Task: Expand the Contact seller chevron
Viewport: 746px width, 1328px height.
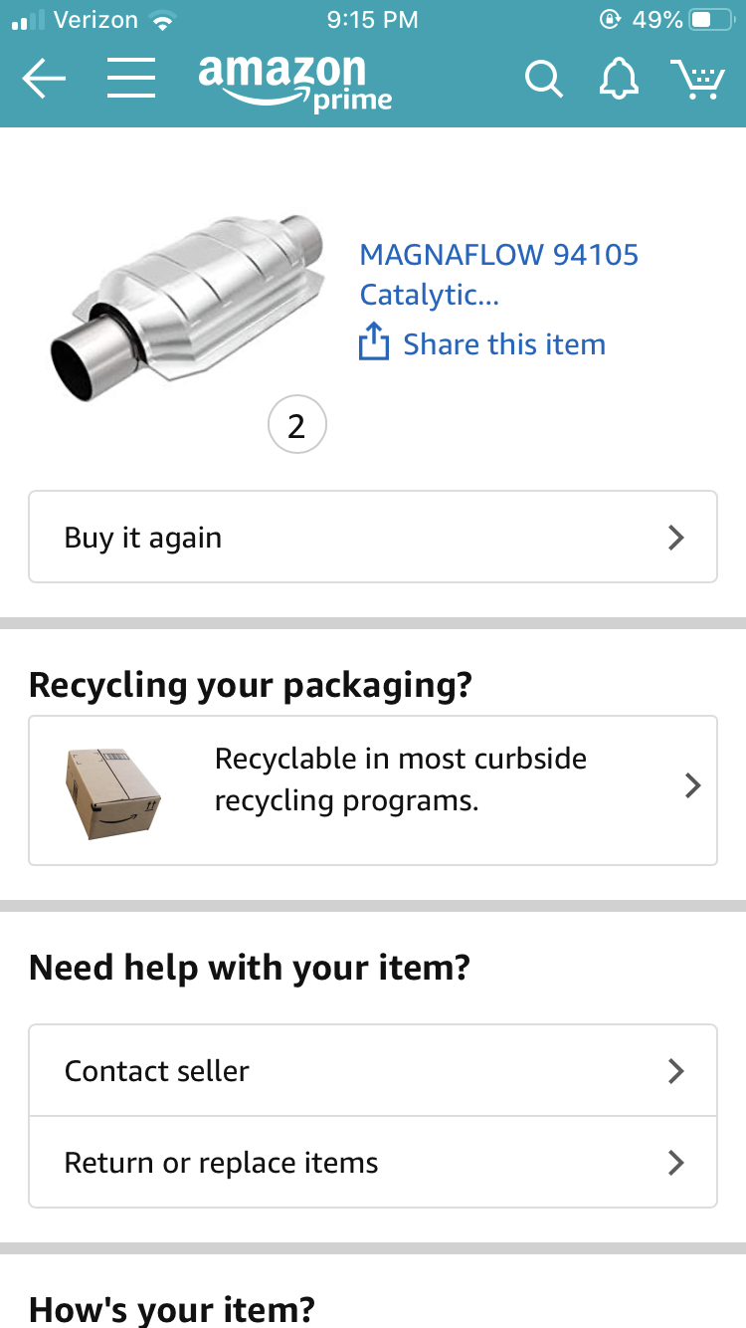Action: [x=676, y=1071]
